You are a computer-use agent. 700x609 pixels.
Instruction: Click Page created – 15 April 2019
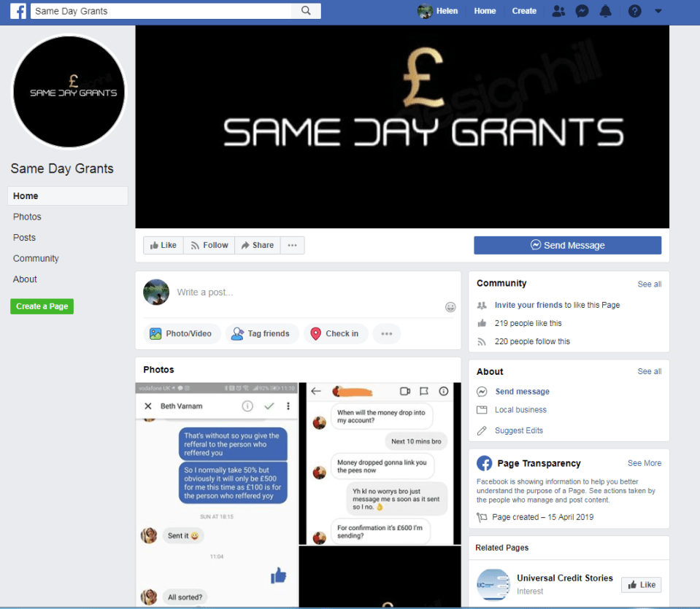(x=542, y=517)
